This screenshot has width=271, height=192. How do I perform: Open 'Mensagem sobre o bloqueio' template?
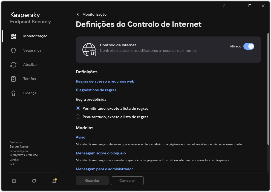101,153
